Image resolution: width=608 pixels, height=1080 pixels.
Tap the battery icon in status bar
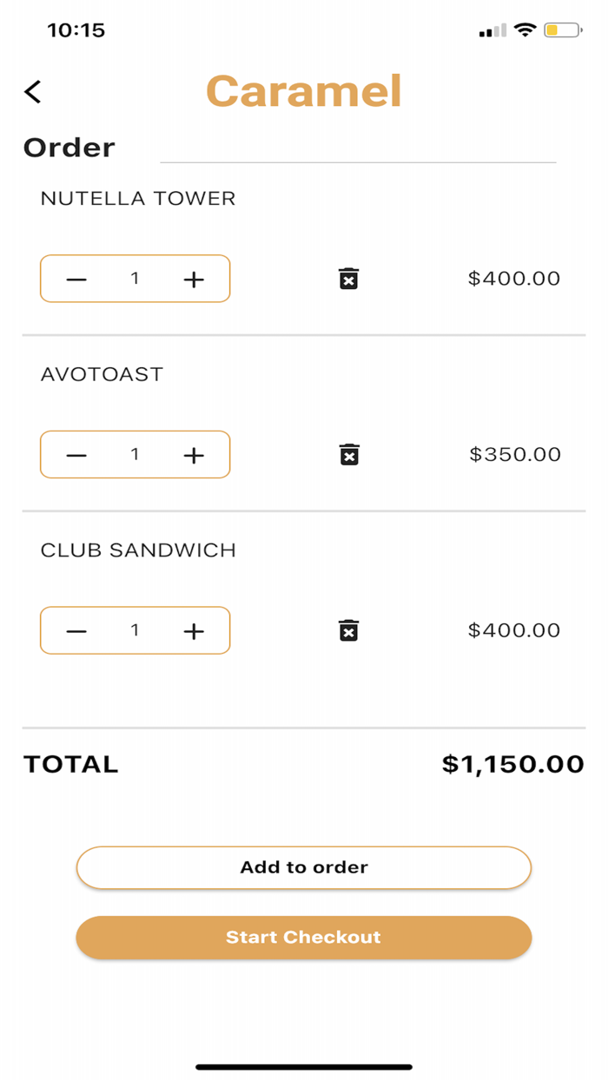coord(563,30)
